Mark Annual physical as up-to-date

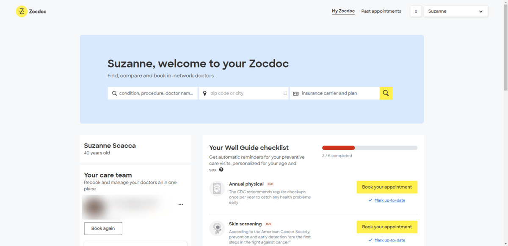click(389, 200)
